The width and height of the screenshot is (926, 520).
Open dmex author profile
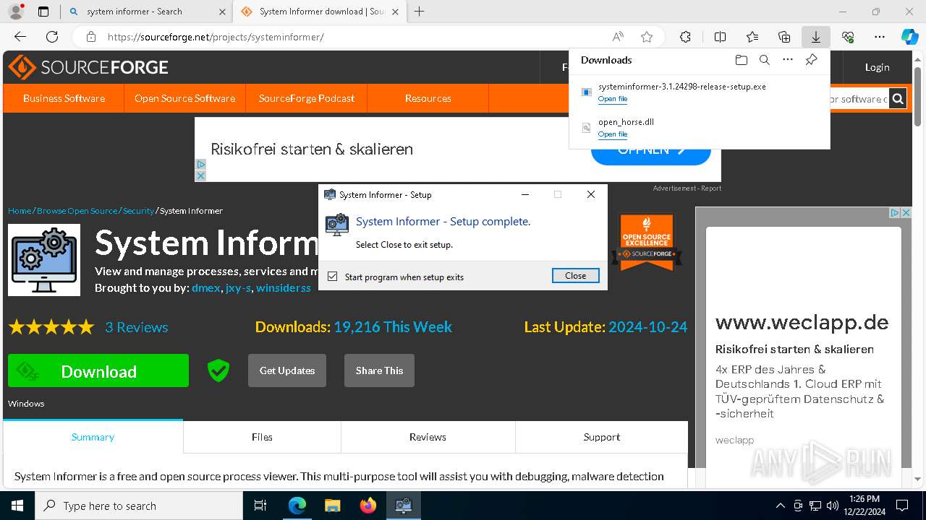pyautogui.click(x=205, y=287)
